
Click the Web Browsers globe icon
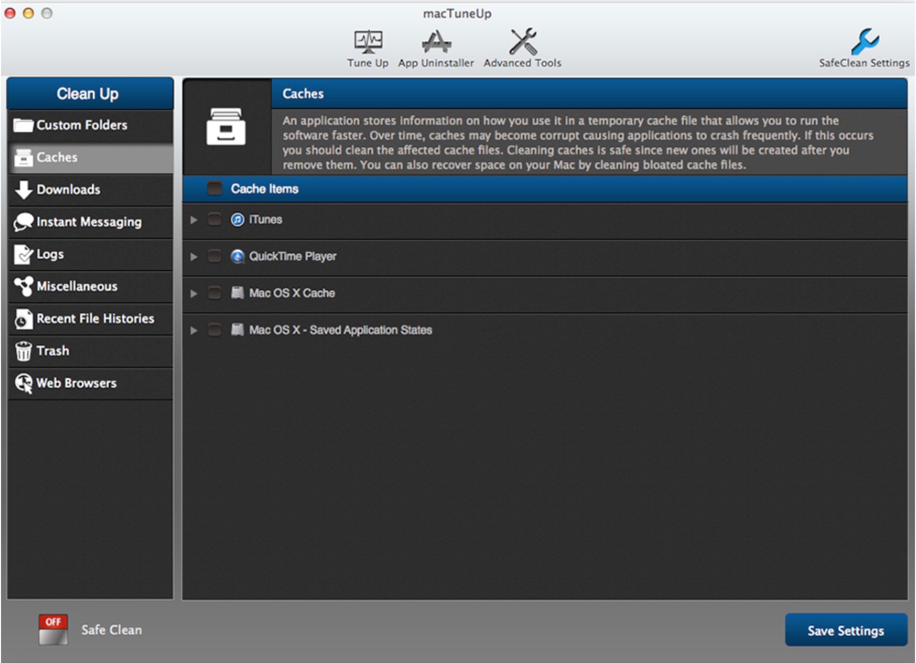coord(23,383)
